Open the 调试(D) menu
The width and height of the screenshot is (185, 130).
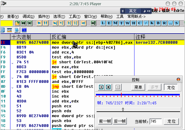28,16
